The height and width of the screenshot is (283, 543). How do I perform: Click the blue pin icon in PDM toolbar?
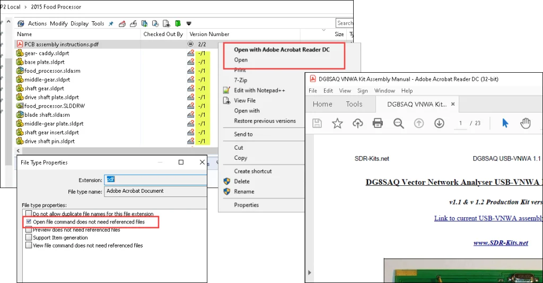pos(111,23)
